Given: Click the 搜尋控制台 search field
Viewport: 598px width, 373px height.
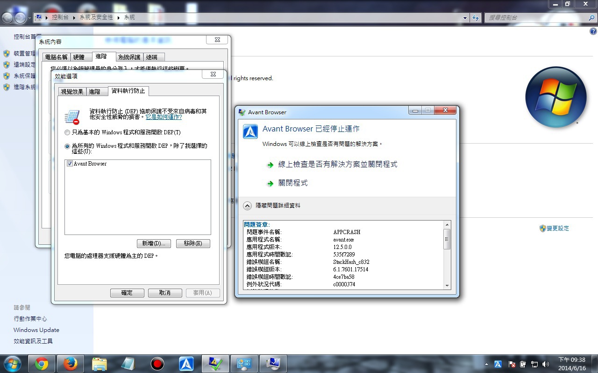Looking at the screenshot, I should pos(535,18).
